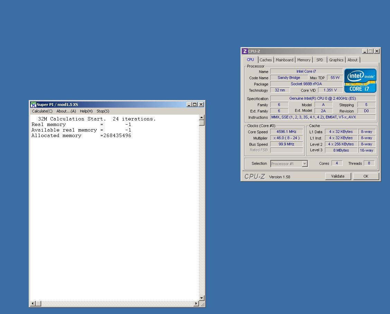Select the CPU tab in CPU-Z
This screenshot has width=390, height=314.
tap(250, 60)
